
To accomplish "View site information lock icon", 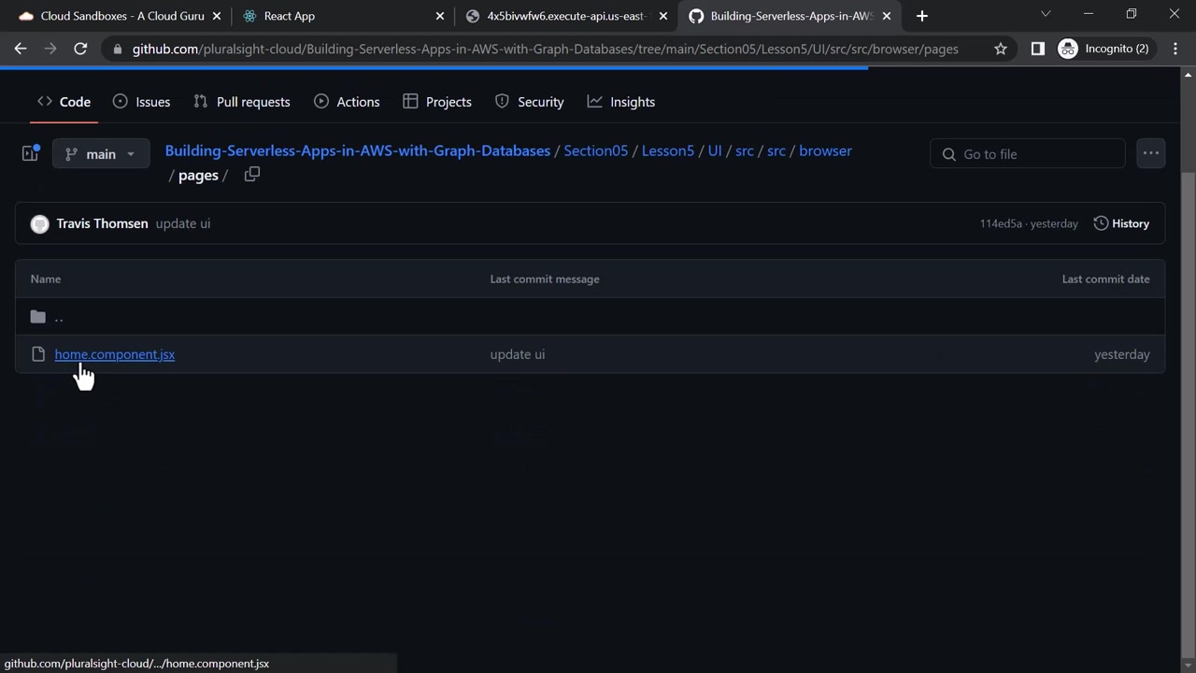I will 116,49.
